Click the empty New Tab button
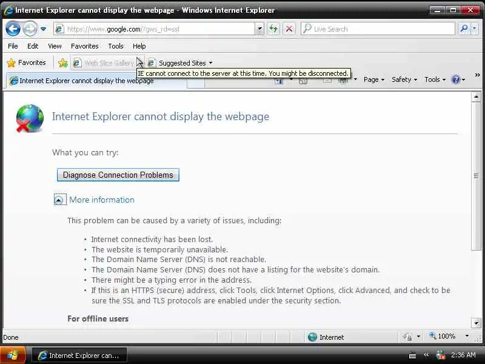This screenshot has height=364, width=485. tap(195, 83)
